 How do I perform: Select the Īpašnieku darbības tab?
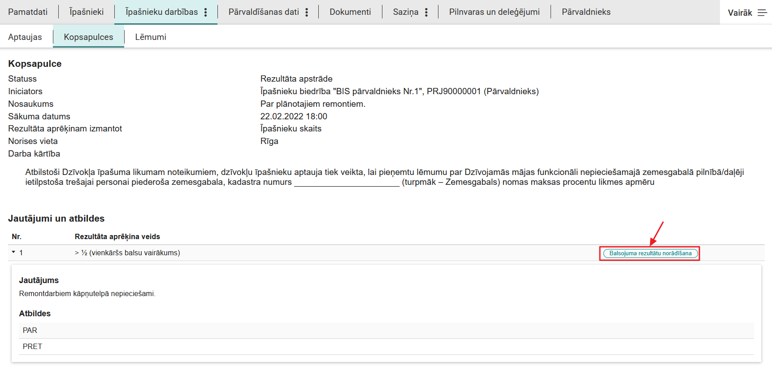[x=161, y=12]
